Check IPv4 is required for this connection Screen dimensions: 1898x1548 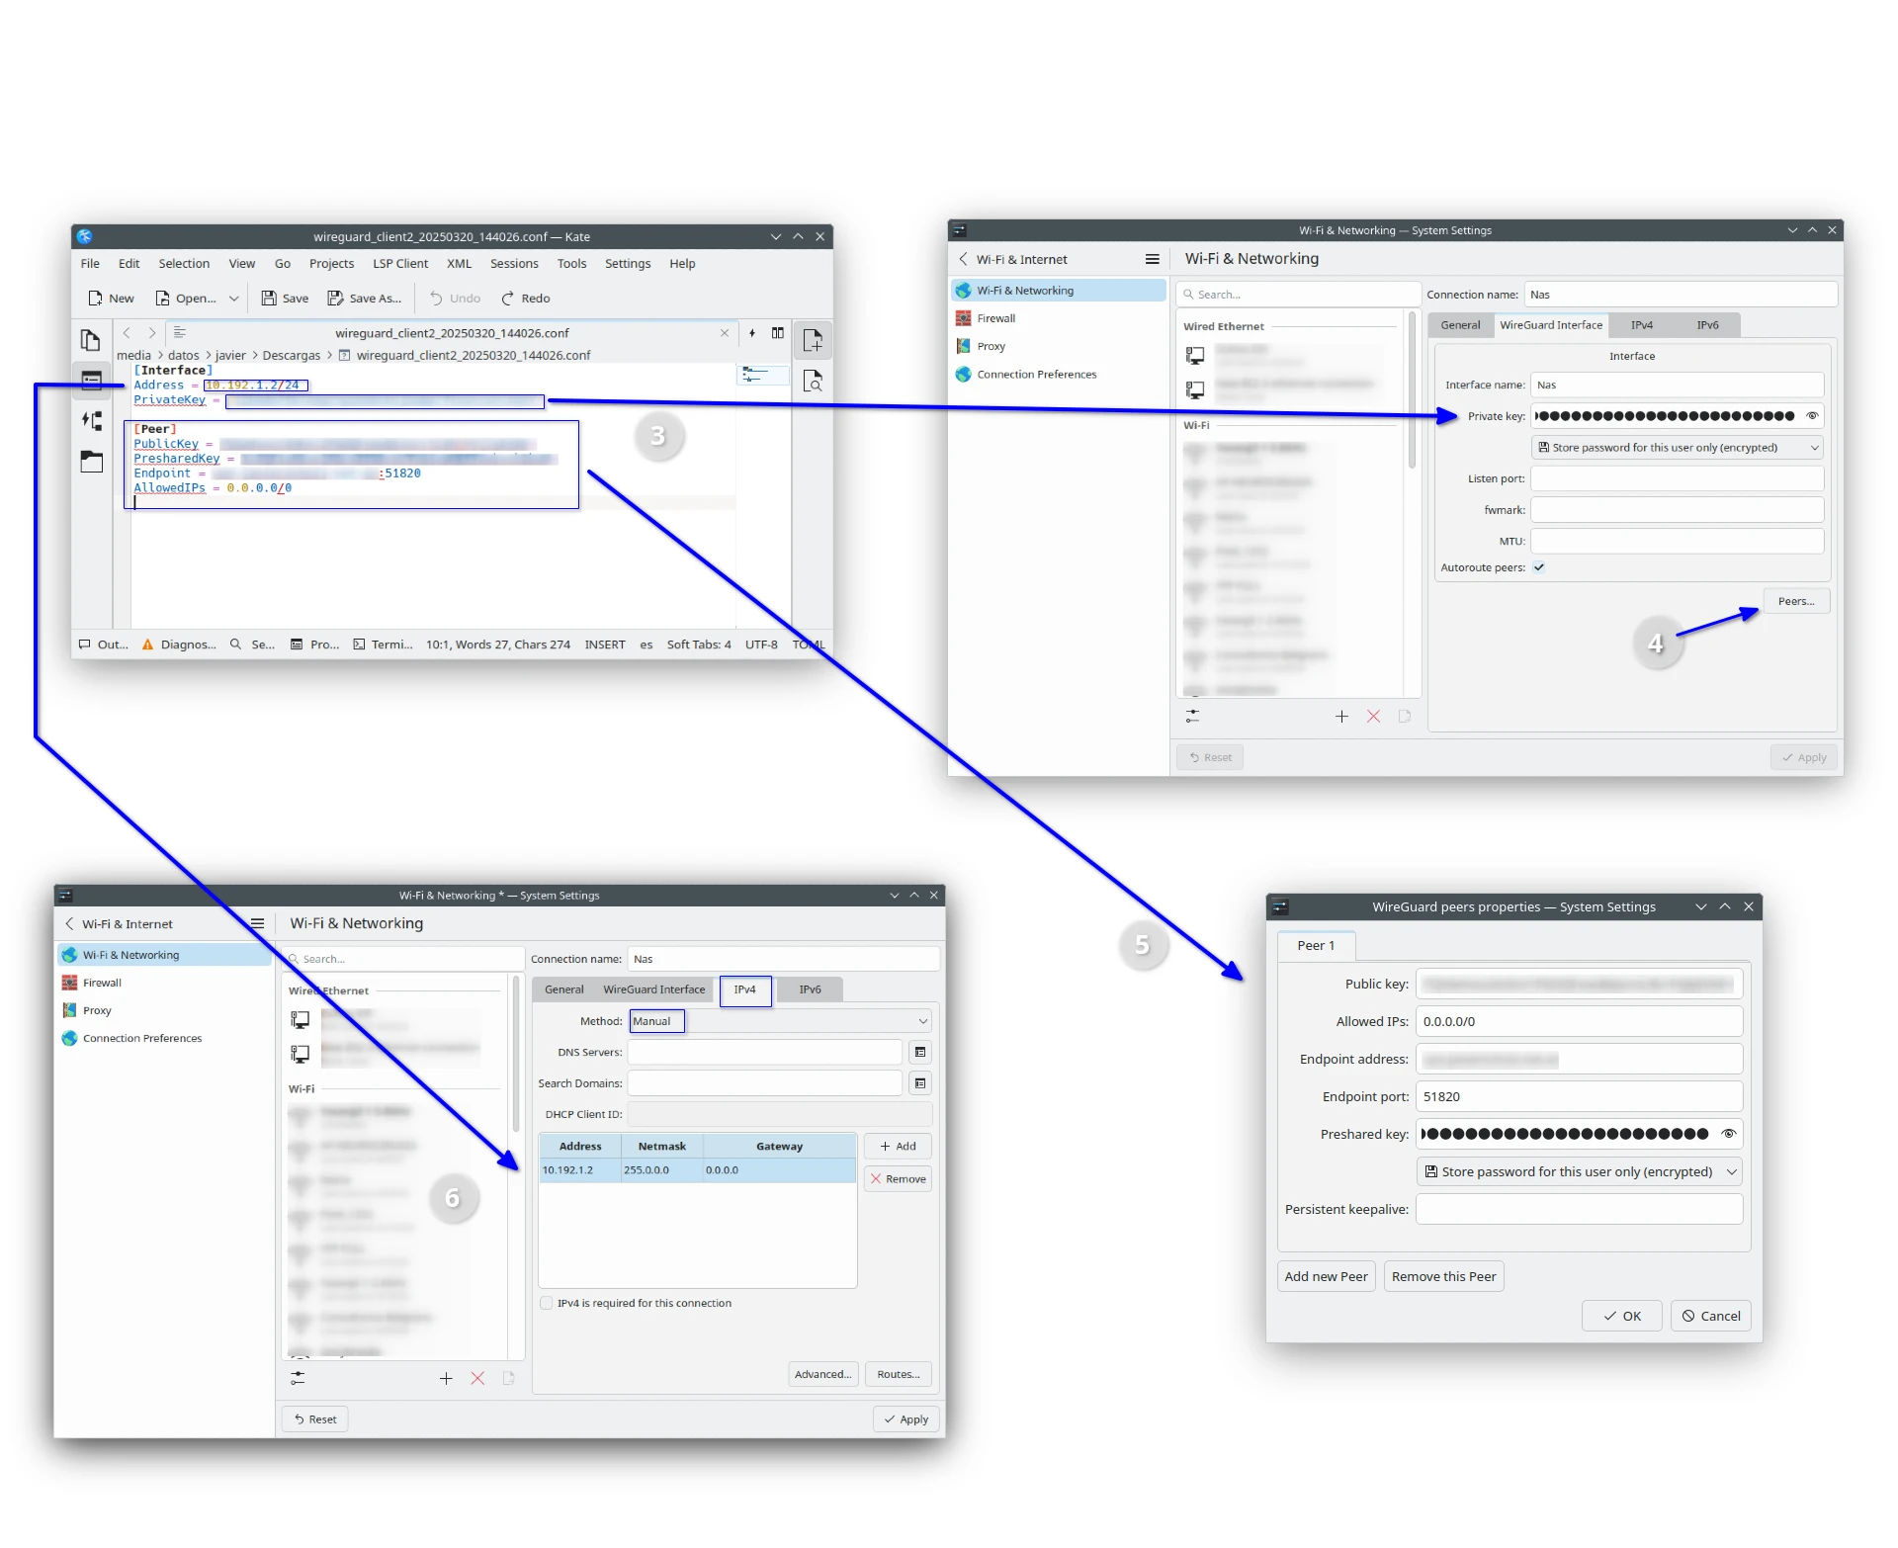(x=547, y=1304)
